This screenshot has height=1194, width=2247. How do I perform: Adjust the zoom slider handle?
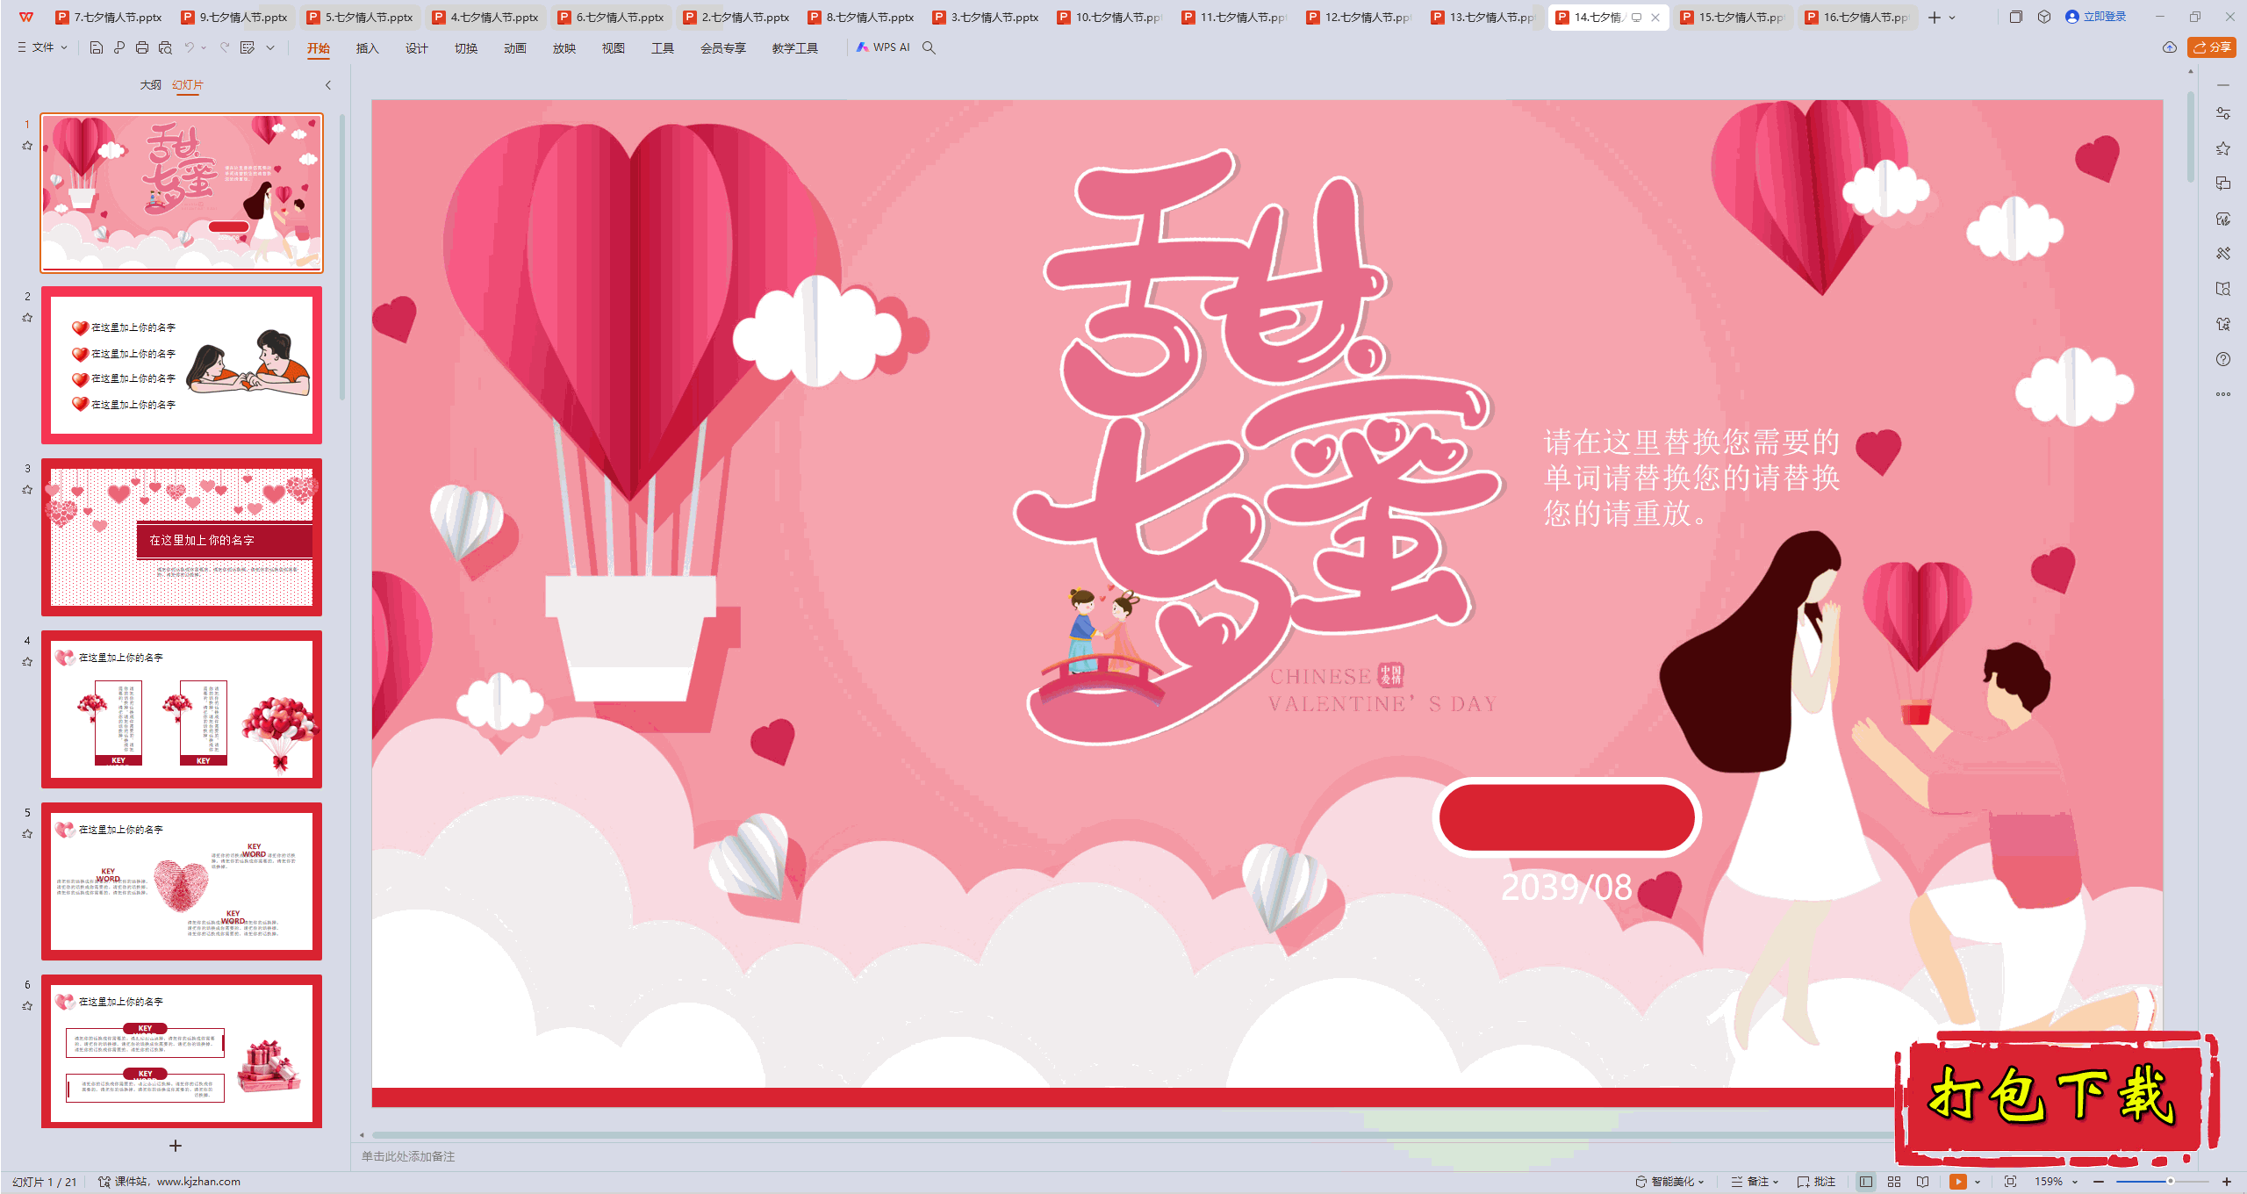coord(2170,1182)
